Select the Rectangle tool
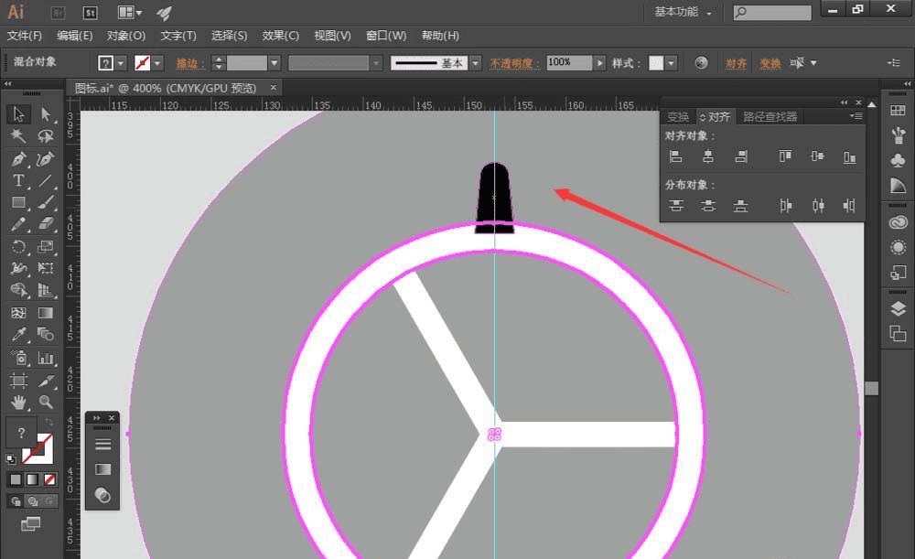Image resolution: width=915 pixels, height=559 pixels. [18, 202]
